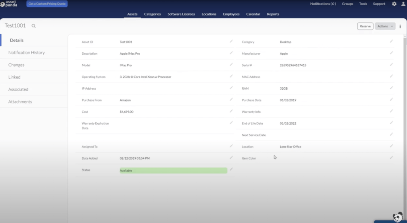Viewport: 407px width, 223px height.
Task: Edit the Next Service Date pencil
Action: [391, 135]
